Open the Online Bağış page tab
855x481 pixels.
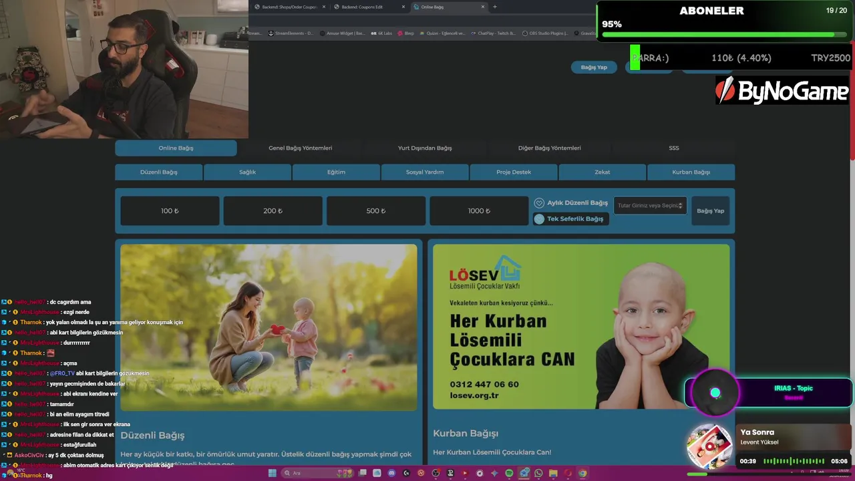(x=176, y=148)
